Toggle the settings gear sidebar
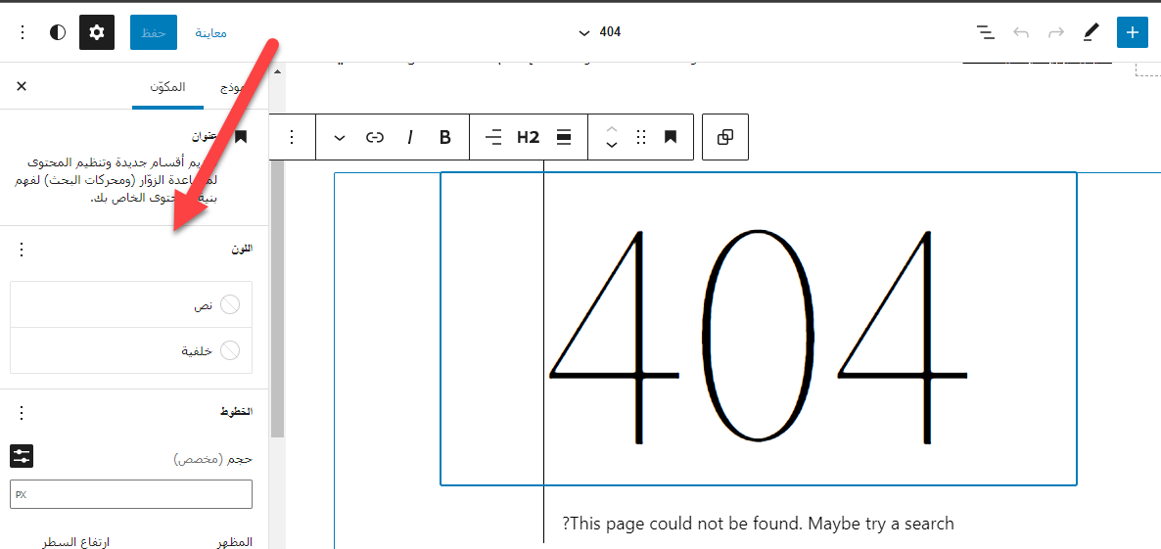Screen dimensions: 1161x549 pos(97,32)
